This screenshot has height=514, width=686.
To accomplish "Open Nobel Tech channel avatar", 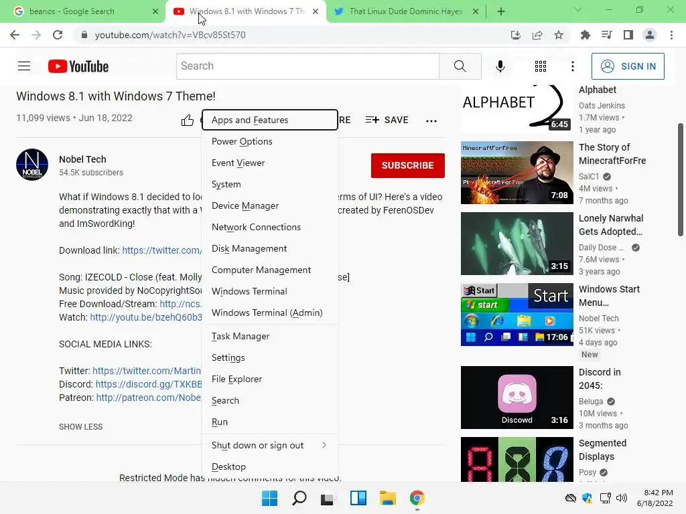I will [32, 165].
